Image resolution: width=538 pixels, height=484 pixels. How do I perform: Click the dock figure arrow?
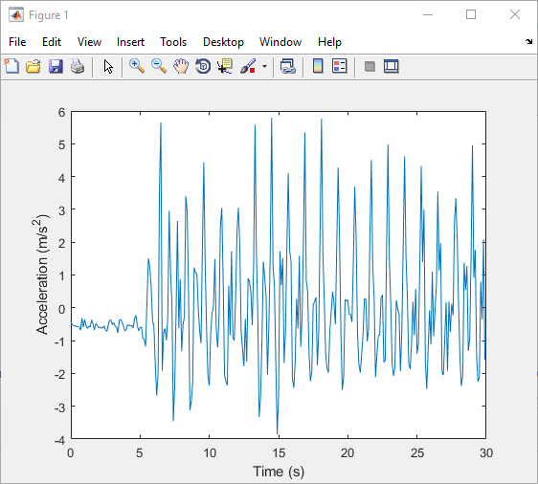528,42
